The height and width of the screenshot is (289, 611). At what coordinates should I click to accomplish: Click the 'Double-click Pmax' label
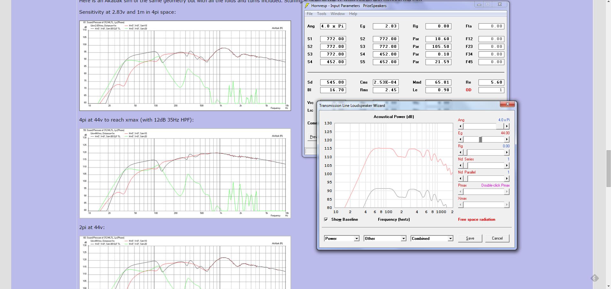coord(495,185)
